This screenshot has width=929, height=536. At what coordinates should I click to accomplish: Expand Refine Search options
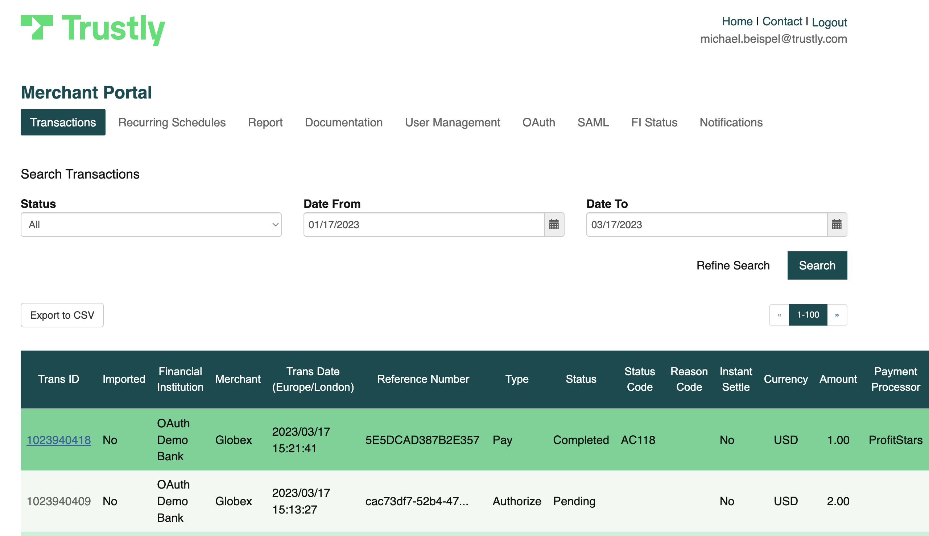pyautogui.click(x=732, y=265)
